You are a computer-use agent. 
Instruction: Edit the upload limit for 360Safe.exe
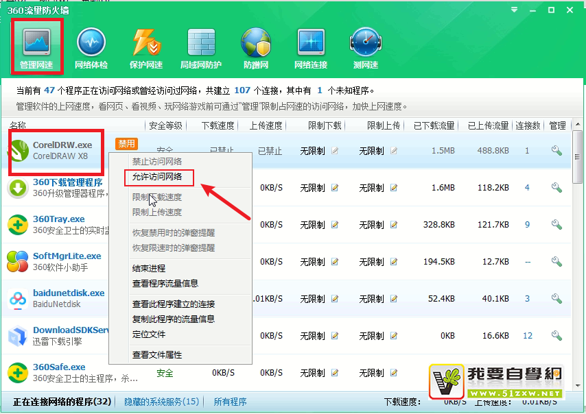[394, 373]
